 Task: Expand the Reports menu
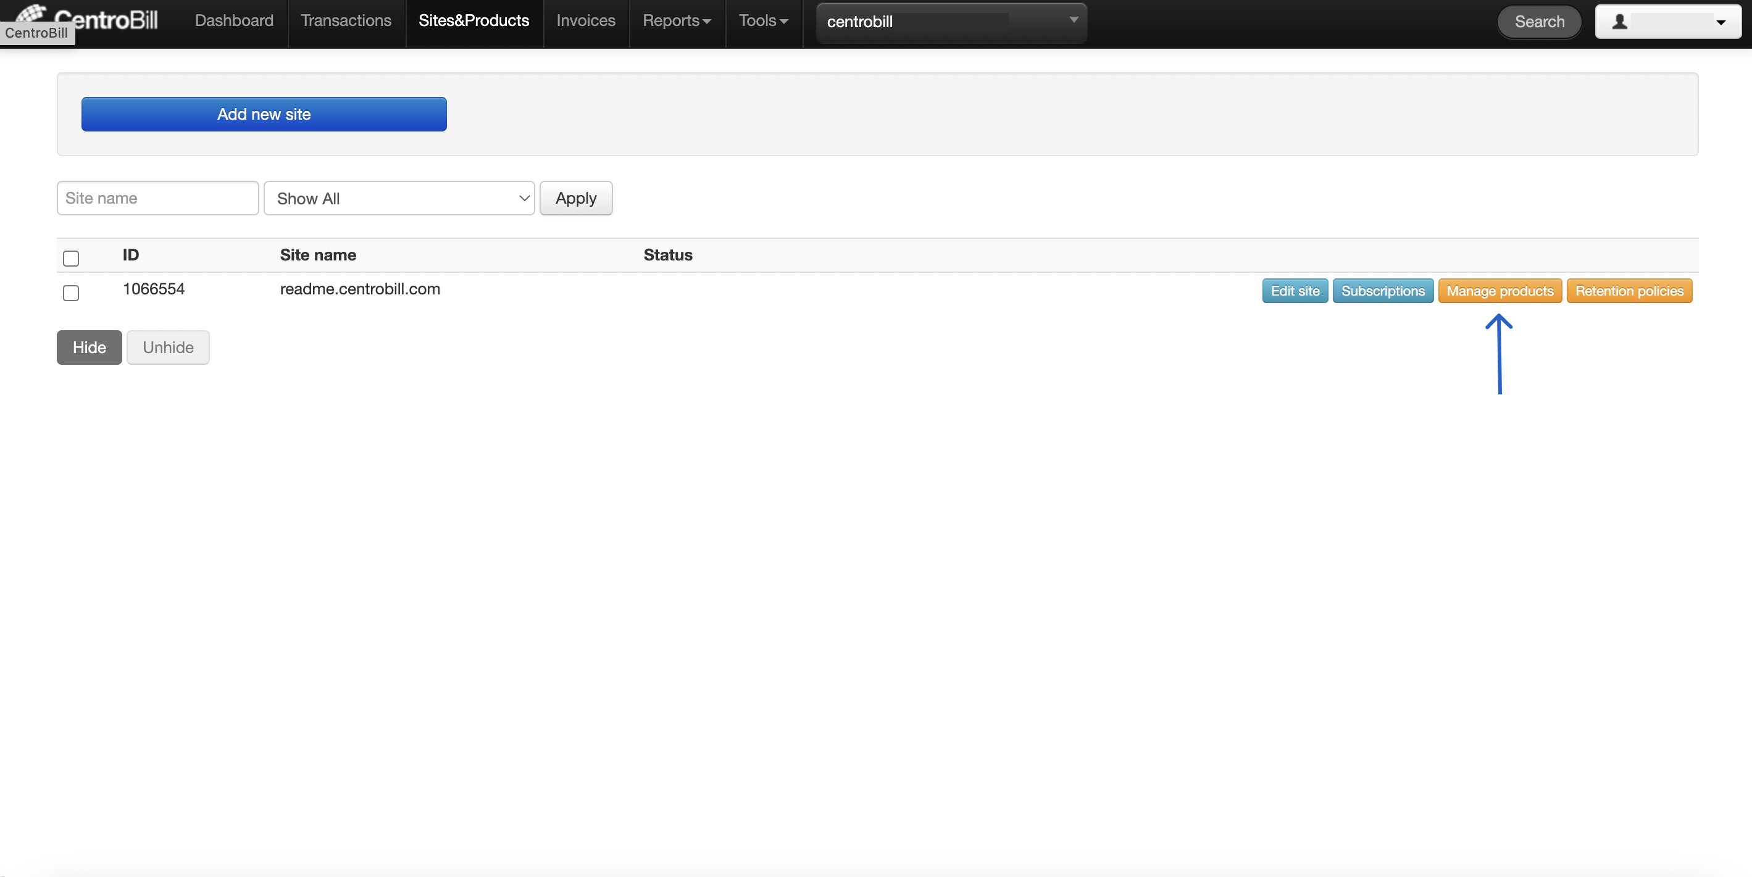(677, 21)
